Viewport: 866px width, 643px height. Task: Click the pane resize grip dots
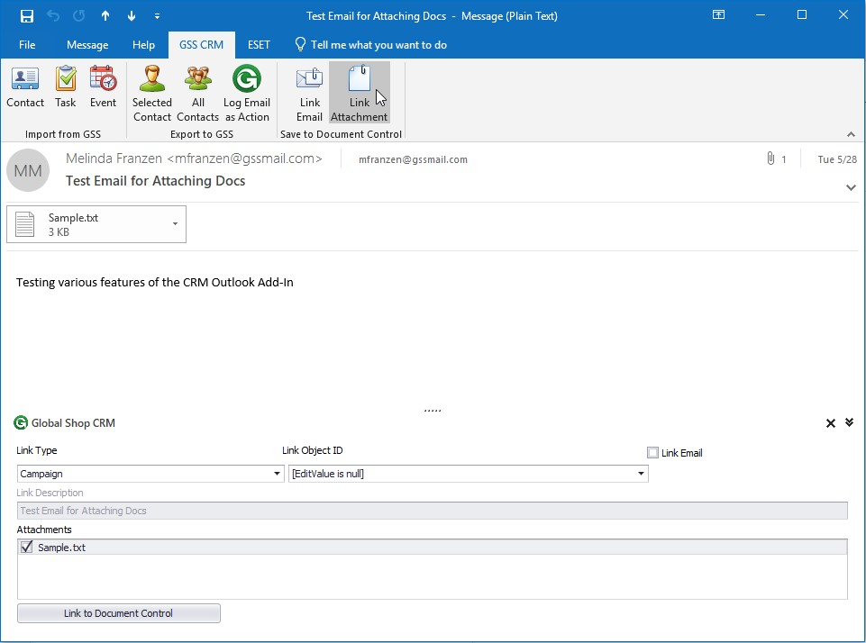433,411
